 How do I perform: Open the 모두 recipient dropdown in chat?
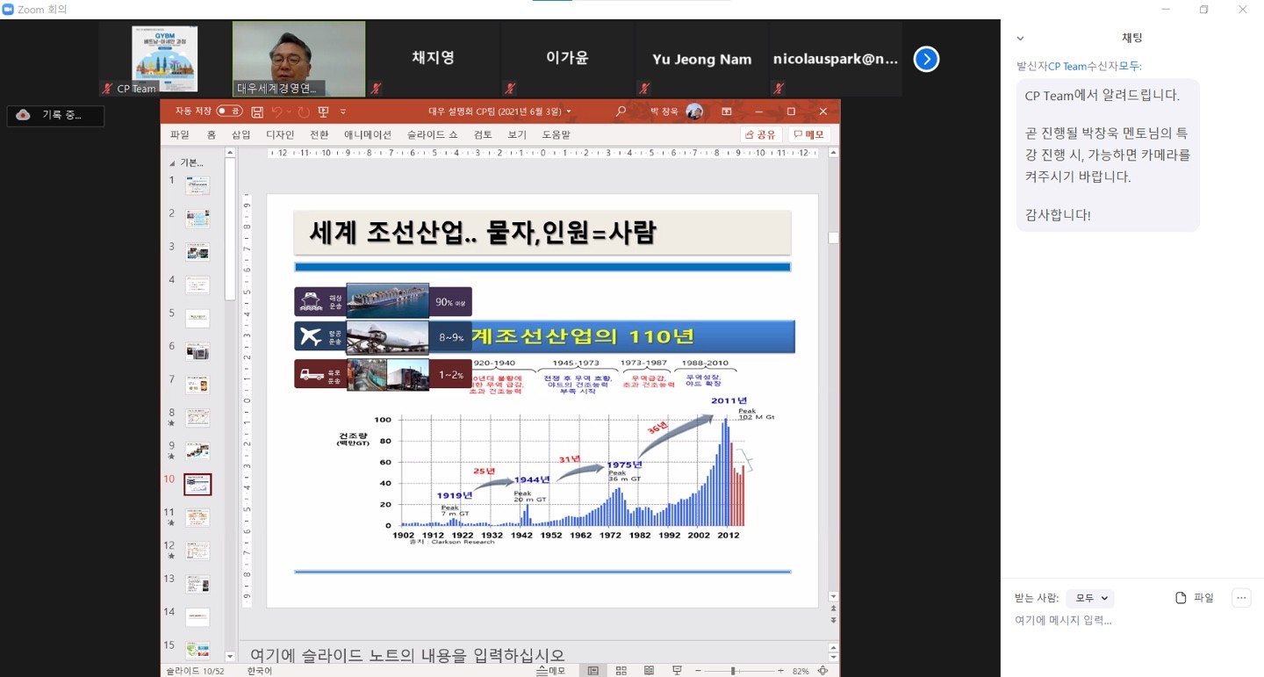(1090, 598)
